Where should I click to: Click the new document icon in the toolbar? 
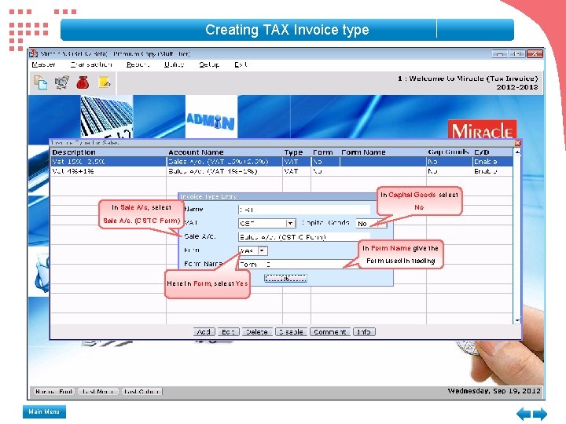[x=40, y=82]
